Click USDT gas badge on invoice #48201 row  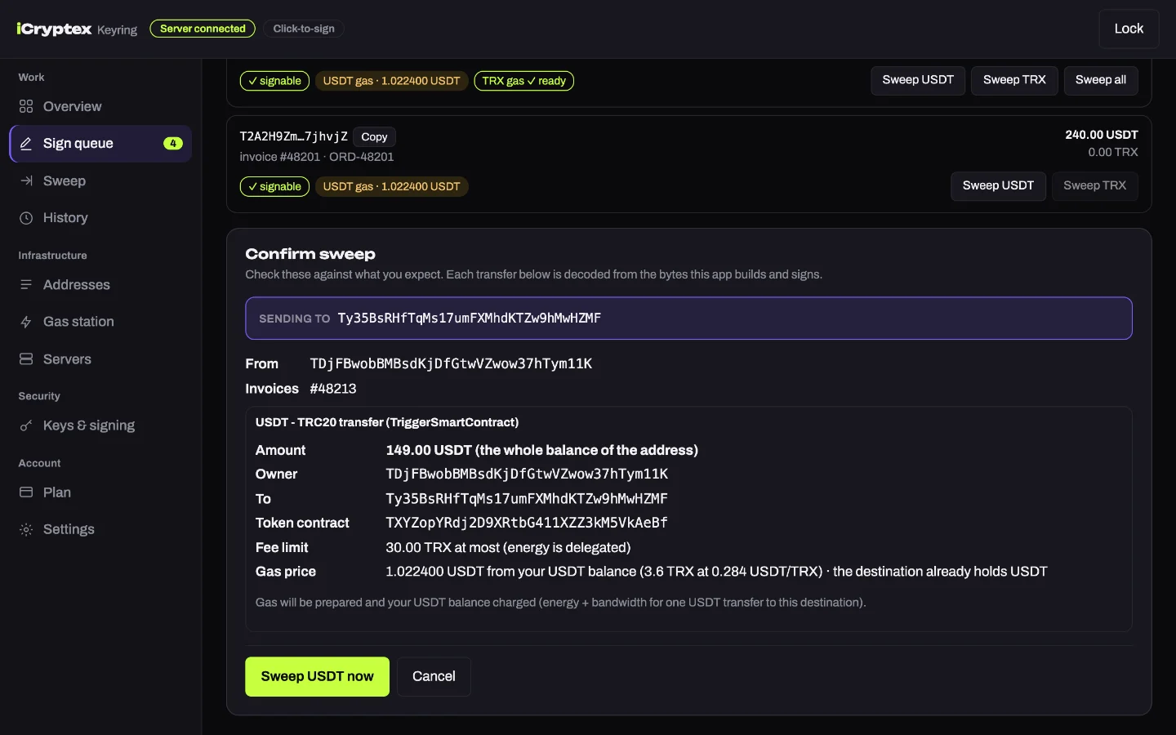[x=391, y=187]
